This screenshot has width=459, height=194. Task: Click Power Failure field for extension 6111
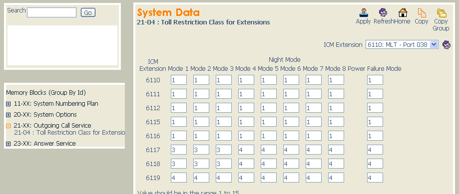click(375, 94)
